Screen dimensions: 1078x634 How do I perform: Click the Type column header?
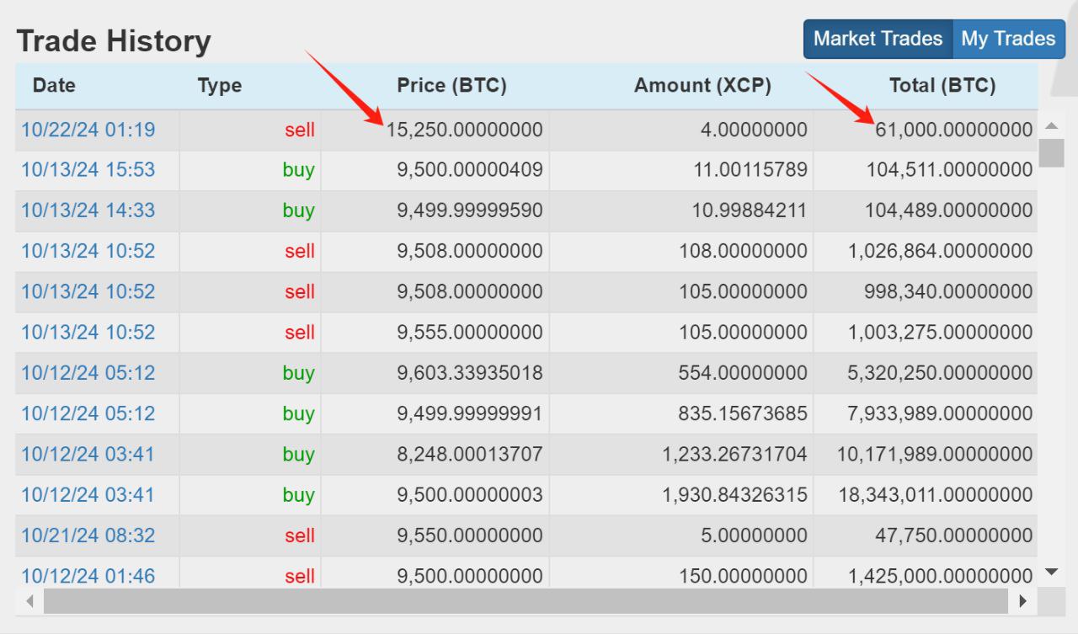pyautogui.click(x=219, y=86)
